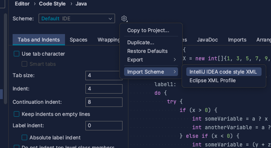This screenshot has height=148, width=271.
Task: Click the Code Style breadcrumb
Action: [52, 4]
